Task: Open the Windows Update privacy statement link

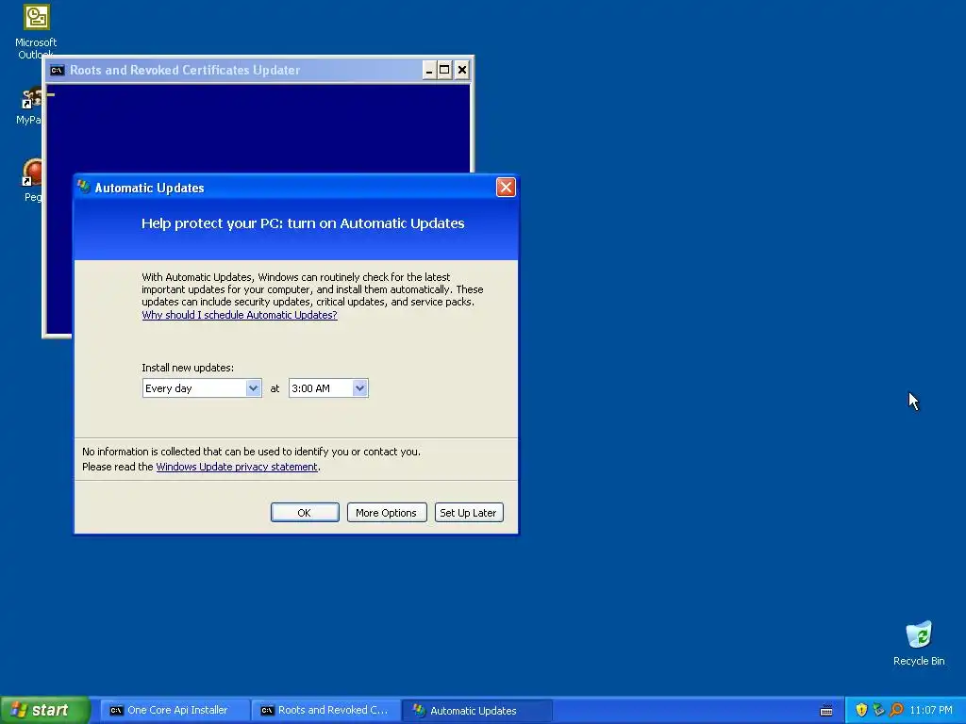Action: tap(237, 467)
